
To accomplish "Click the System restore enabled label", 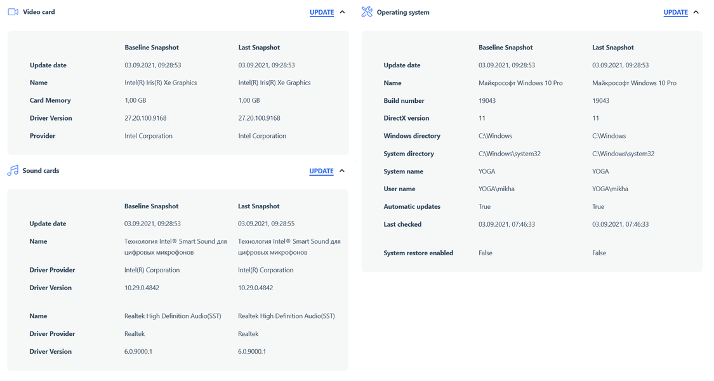I will [418, 253].
